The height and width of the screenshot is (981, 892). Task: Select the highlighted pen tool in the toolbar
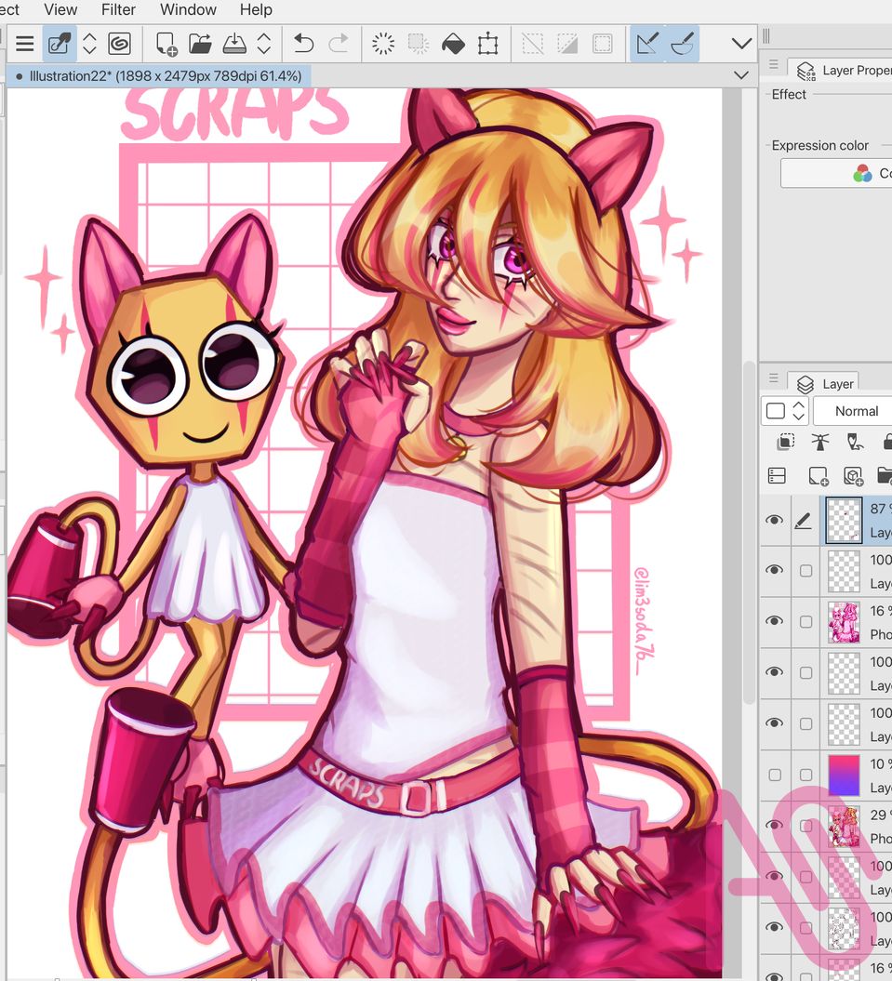pos(58,43)
